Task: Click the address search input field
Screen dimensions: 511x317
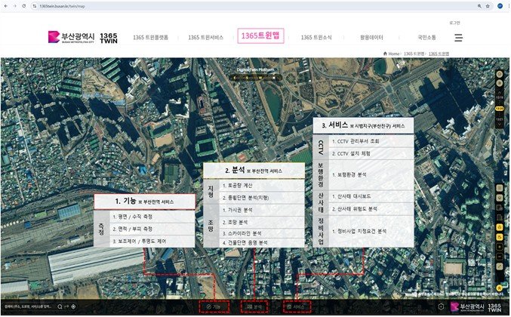Action: pos(26,306)
